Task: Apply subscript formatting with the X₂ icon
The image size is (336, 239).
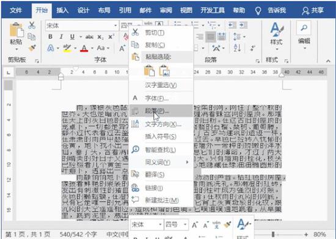Action: click(x=100, y=37)
